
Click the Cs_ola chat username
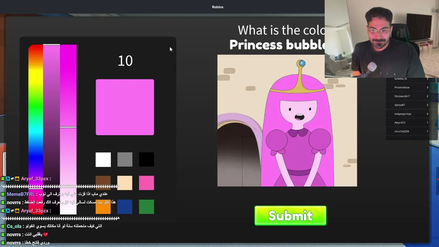pyautogui.click(x=15, y=226)
